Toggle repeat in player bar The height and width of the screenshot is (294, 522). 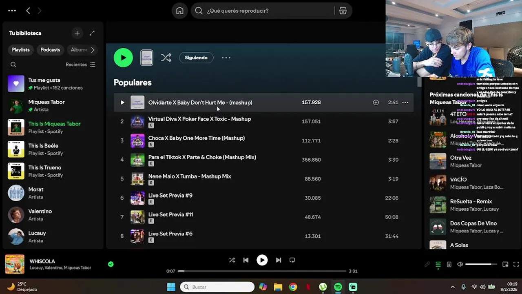(x=292, y=260)
